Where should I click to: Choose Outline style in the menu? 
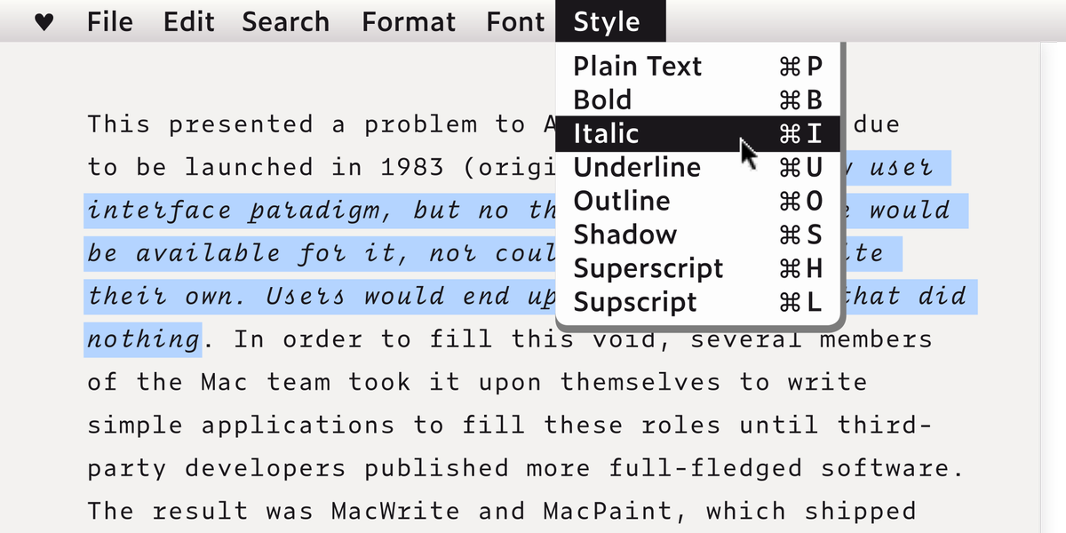[x=698, y=201]
